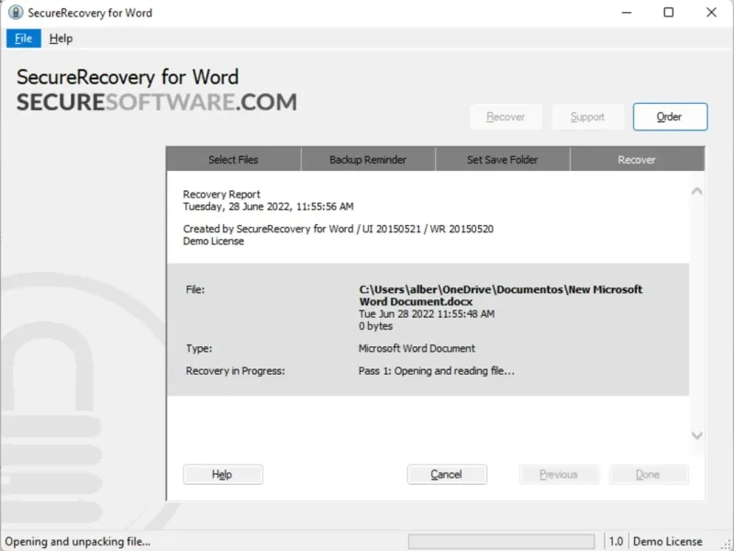
Task: Click the file path ending in Word Document.docx
Action: coord(500,295)
